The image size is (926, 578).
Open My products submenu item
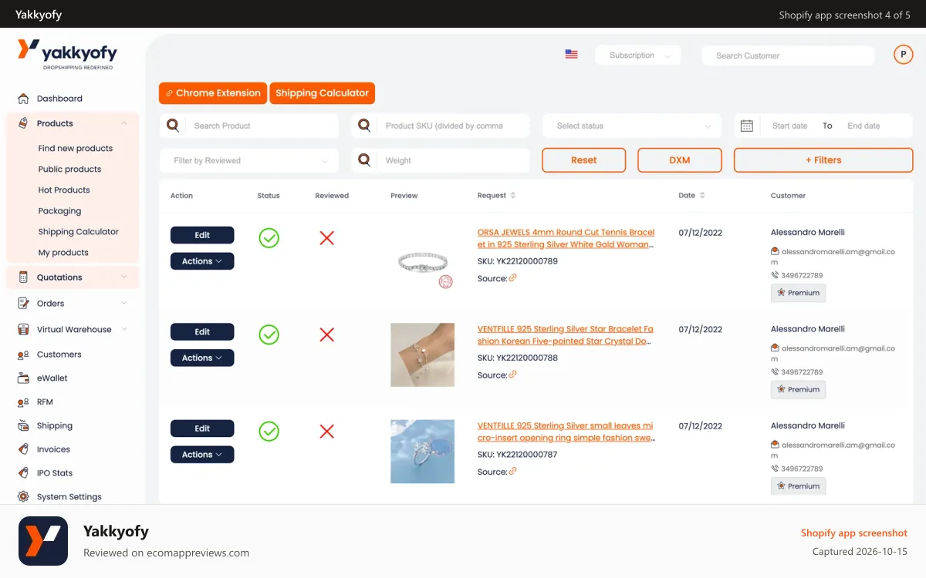click(63, 253)
